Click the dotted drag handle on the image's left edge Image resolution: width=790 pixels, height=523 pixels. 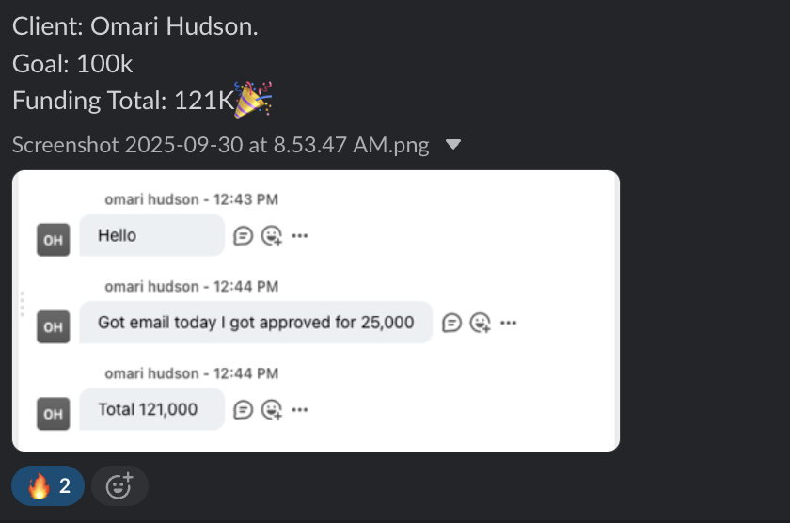(x=23, y=304)
